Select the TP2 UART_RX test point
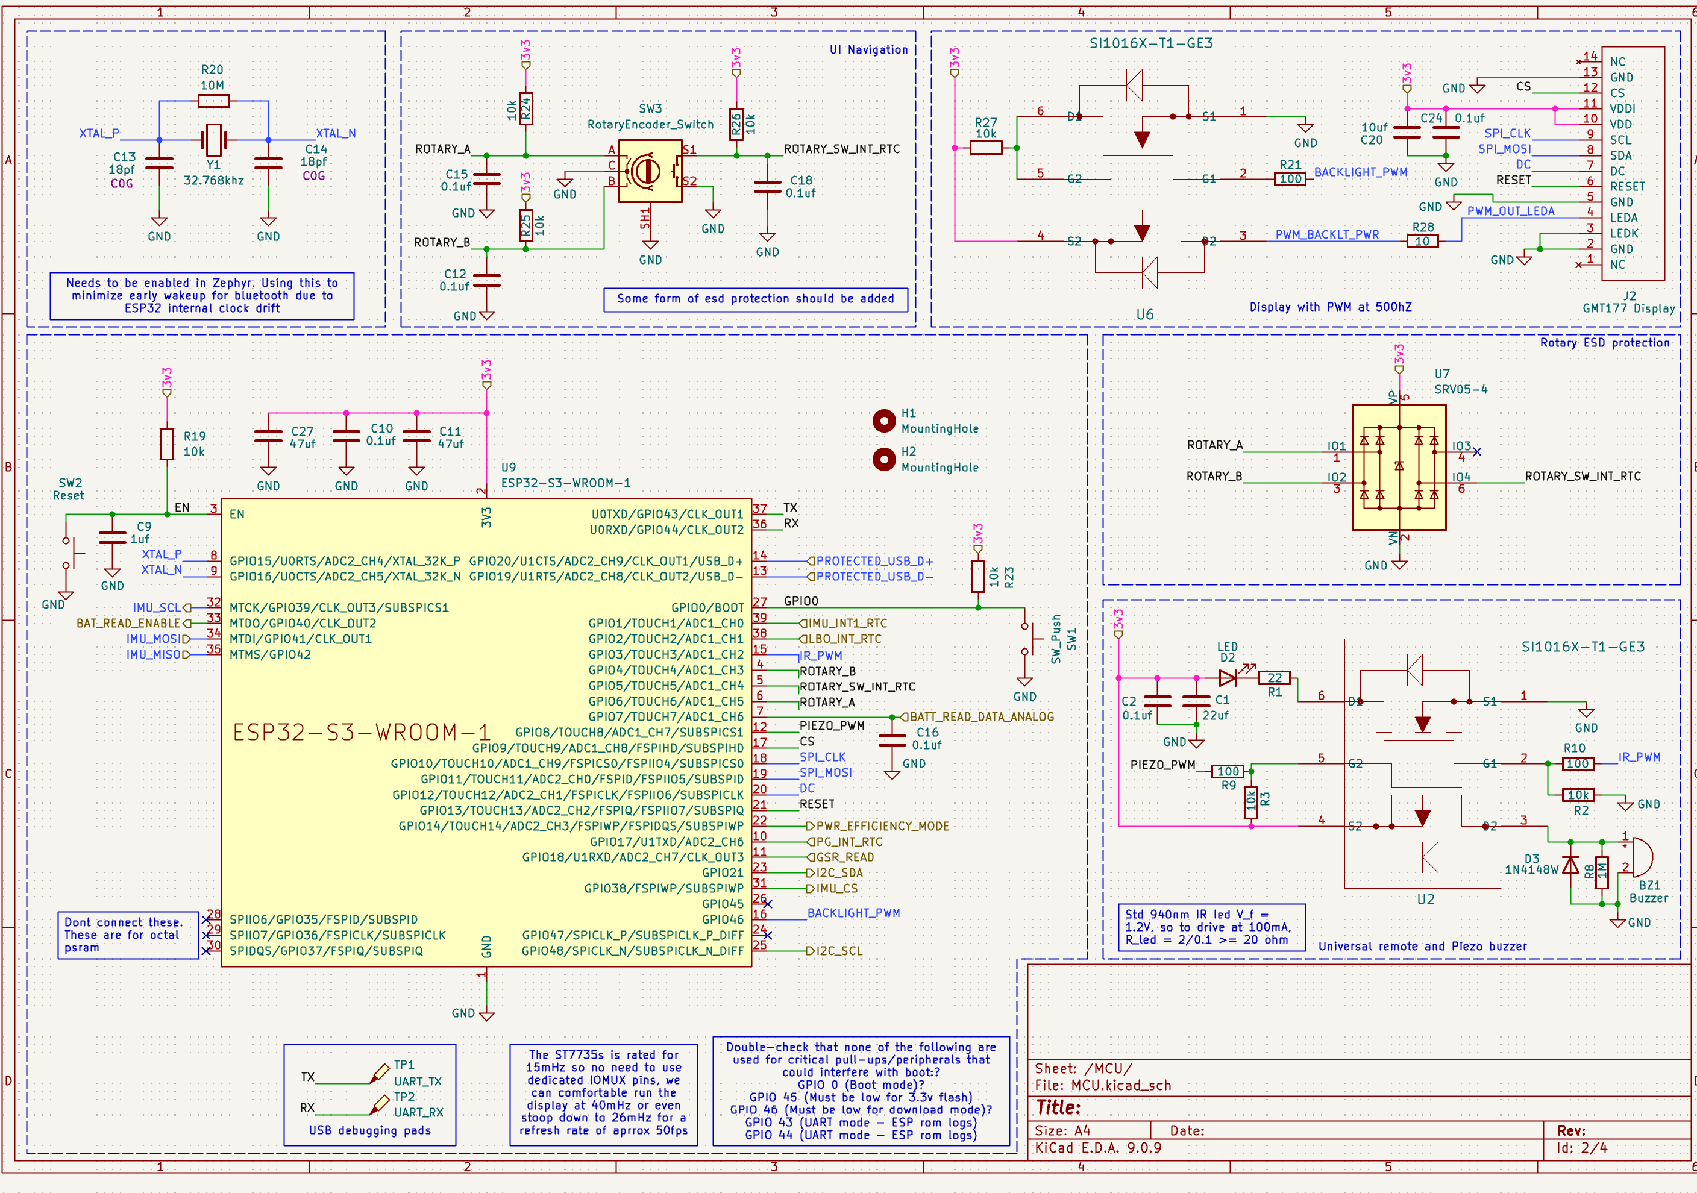The image size is (1697, 1193). 380,1105
